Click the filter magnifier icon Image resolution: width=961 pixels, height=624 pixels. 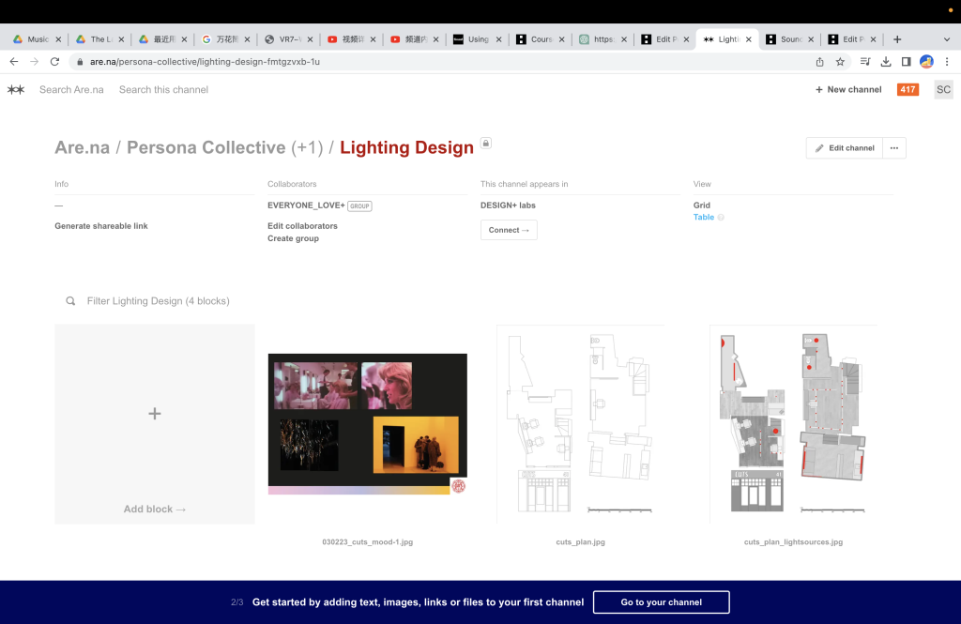[x=70, y=301]
